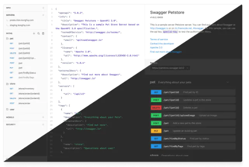Add security scheme with the SECURITY plus icon
249x167 pixels.
coord(43,124)
